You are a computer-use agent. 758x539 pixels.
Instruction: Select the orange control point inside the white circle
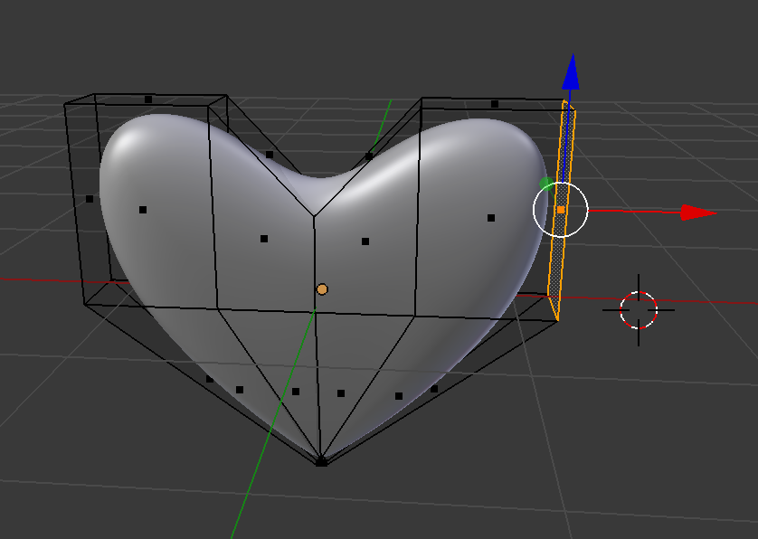563,209
